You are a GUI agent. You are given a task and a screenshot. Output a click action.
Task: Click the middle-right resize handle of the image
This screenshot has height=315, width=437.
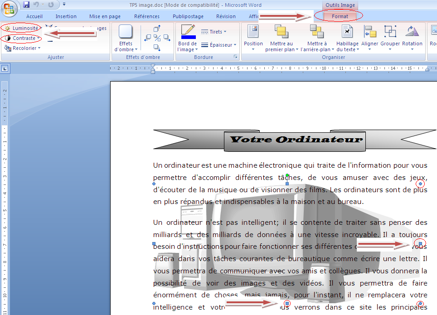(421, 244)
